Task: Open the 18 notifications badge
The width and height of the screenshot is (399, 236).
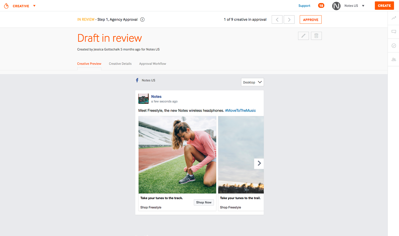Action: 321,6
